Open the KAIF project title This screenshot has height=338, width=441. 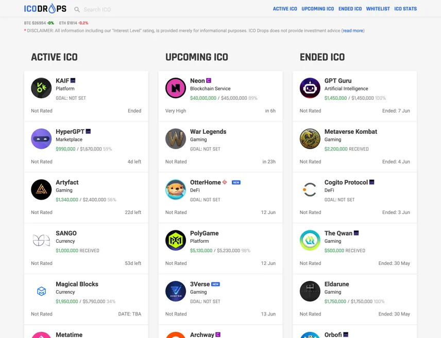point(62,81)
